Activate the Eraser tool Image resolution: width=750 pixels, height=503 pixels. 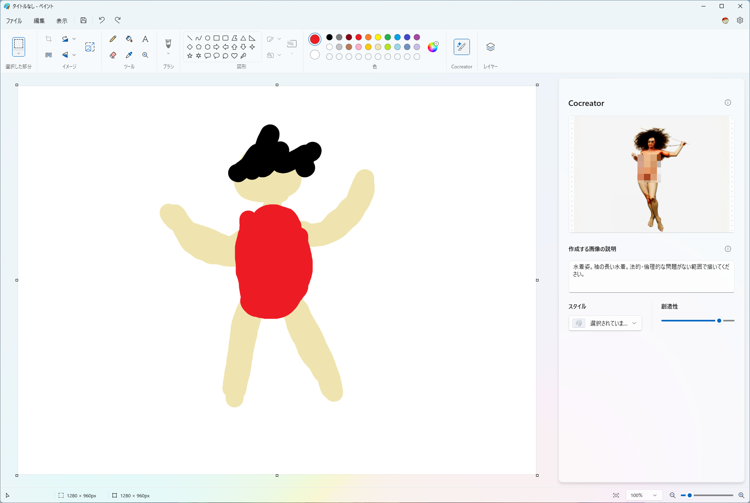(x=113, y=55)
